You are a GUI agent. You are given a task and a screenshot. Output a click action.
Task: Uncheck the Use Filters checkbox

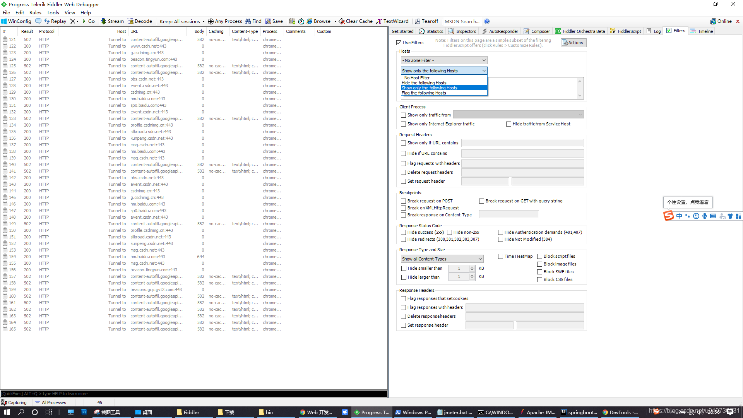(x=399, y=43)
